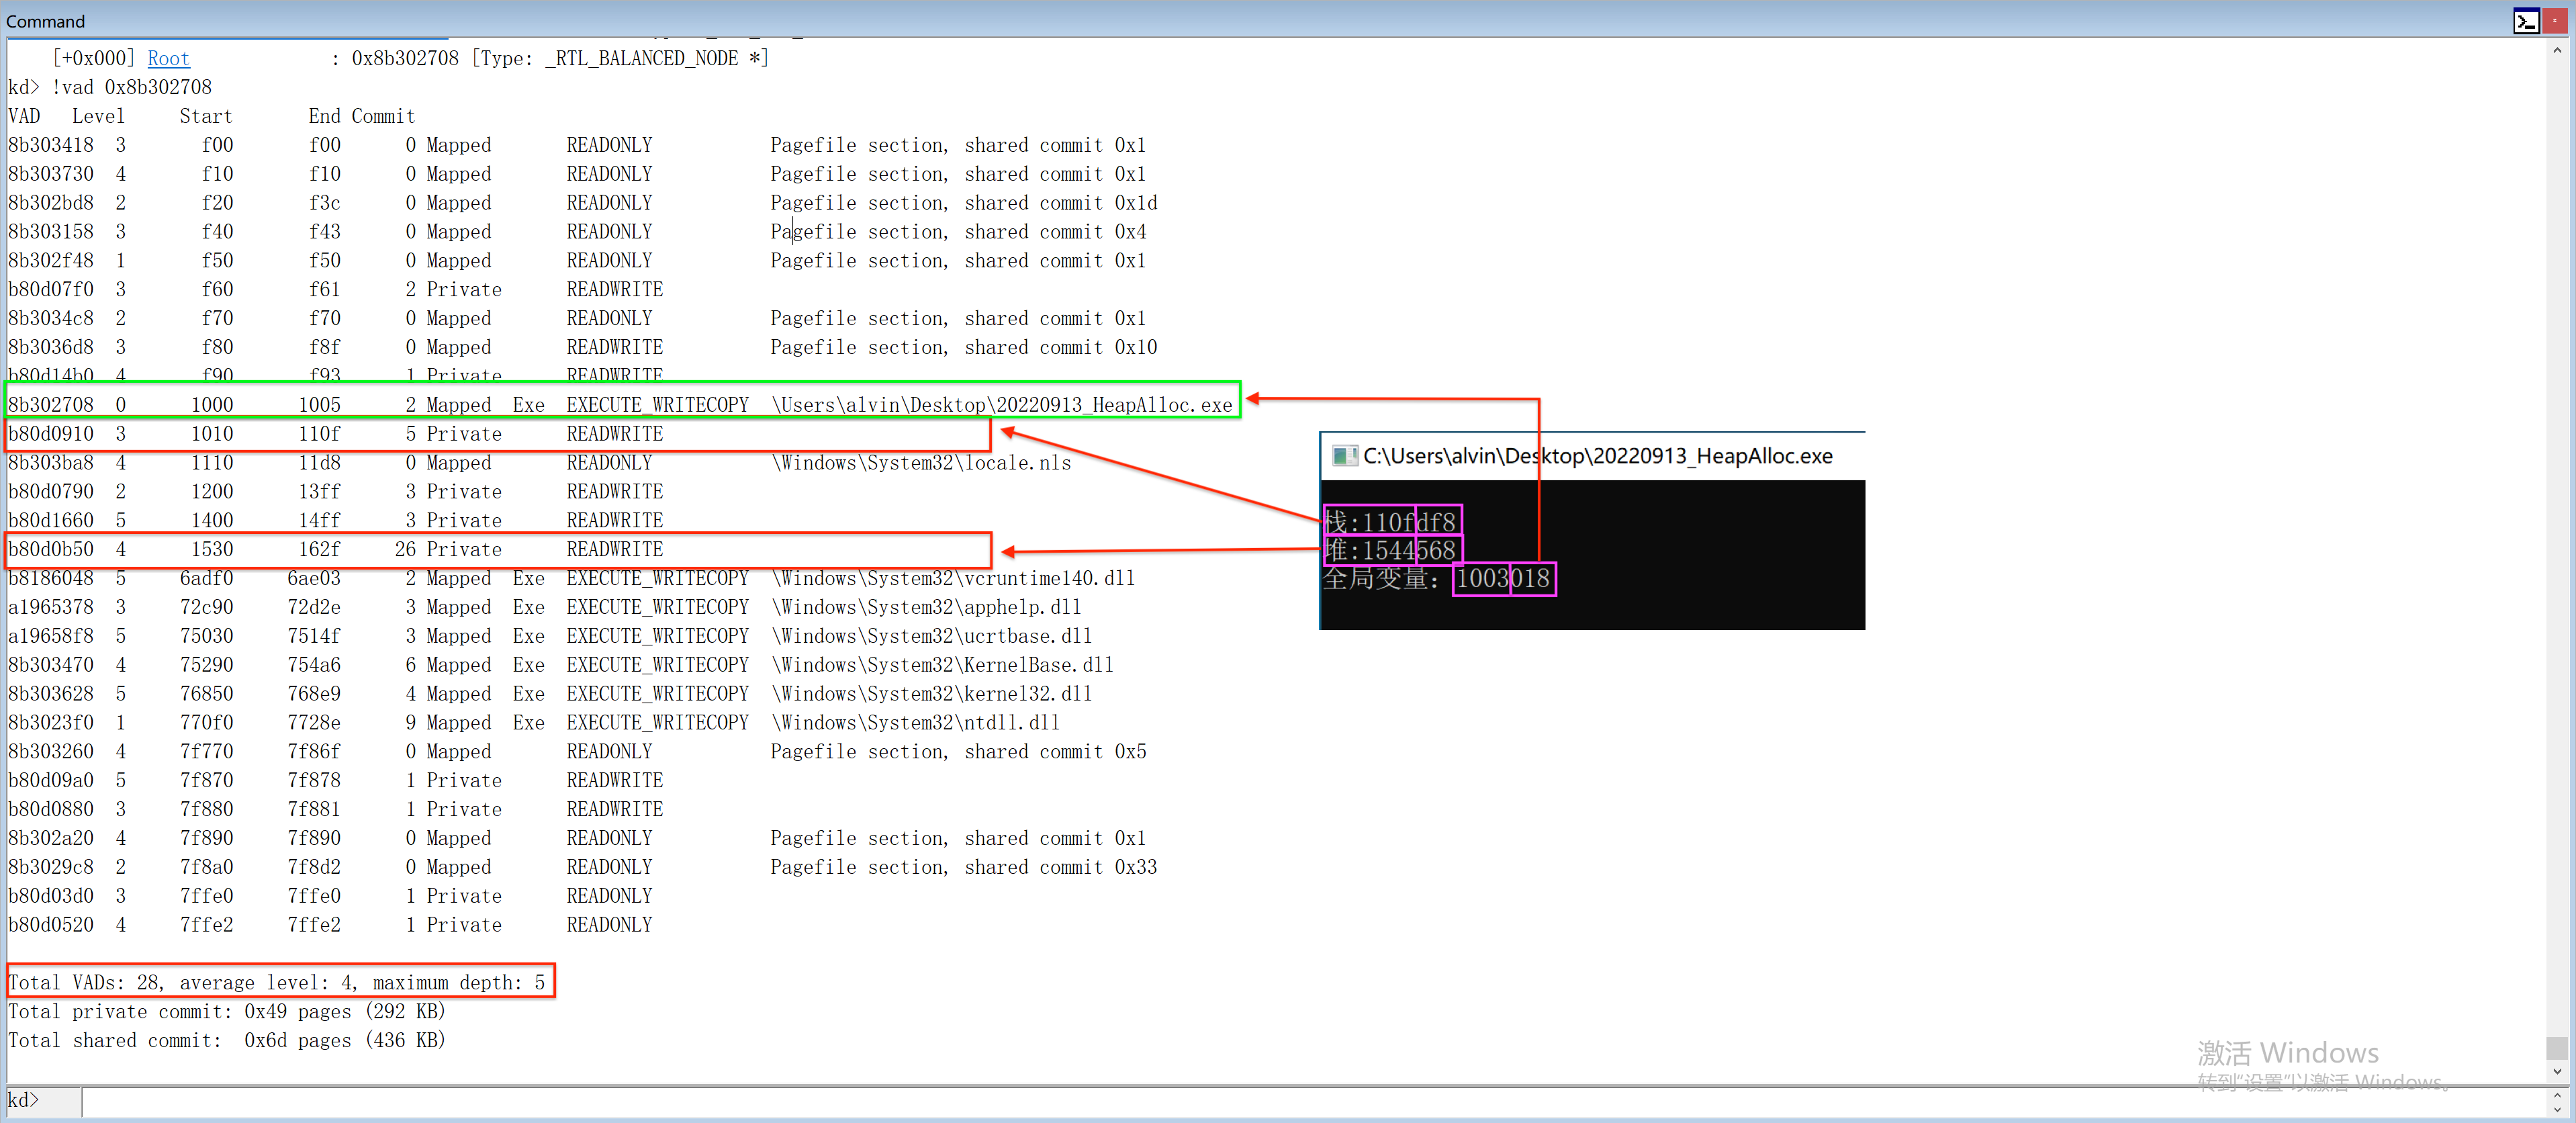This screenshot has width=2576, height=1123.
Task: Close the Command window
Action: [2554, 21]
